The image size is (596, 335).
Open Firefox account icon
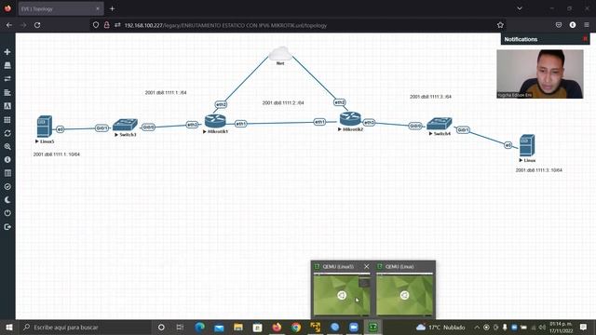click(x=573, y=25)
